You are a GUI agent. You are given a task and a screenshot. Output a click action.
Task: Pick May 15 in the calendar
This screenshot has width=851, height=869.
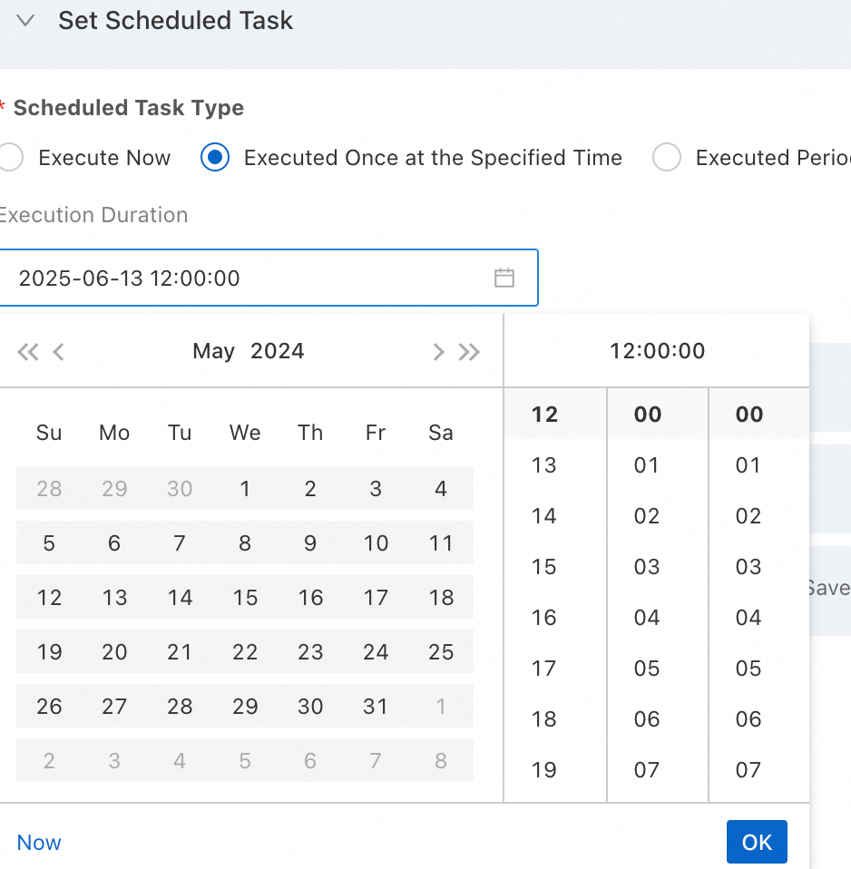click(245, 598)
